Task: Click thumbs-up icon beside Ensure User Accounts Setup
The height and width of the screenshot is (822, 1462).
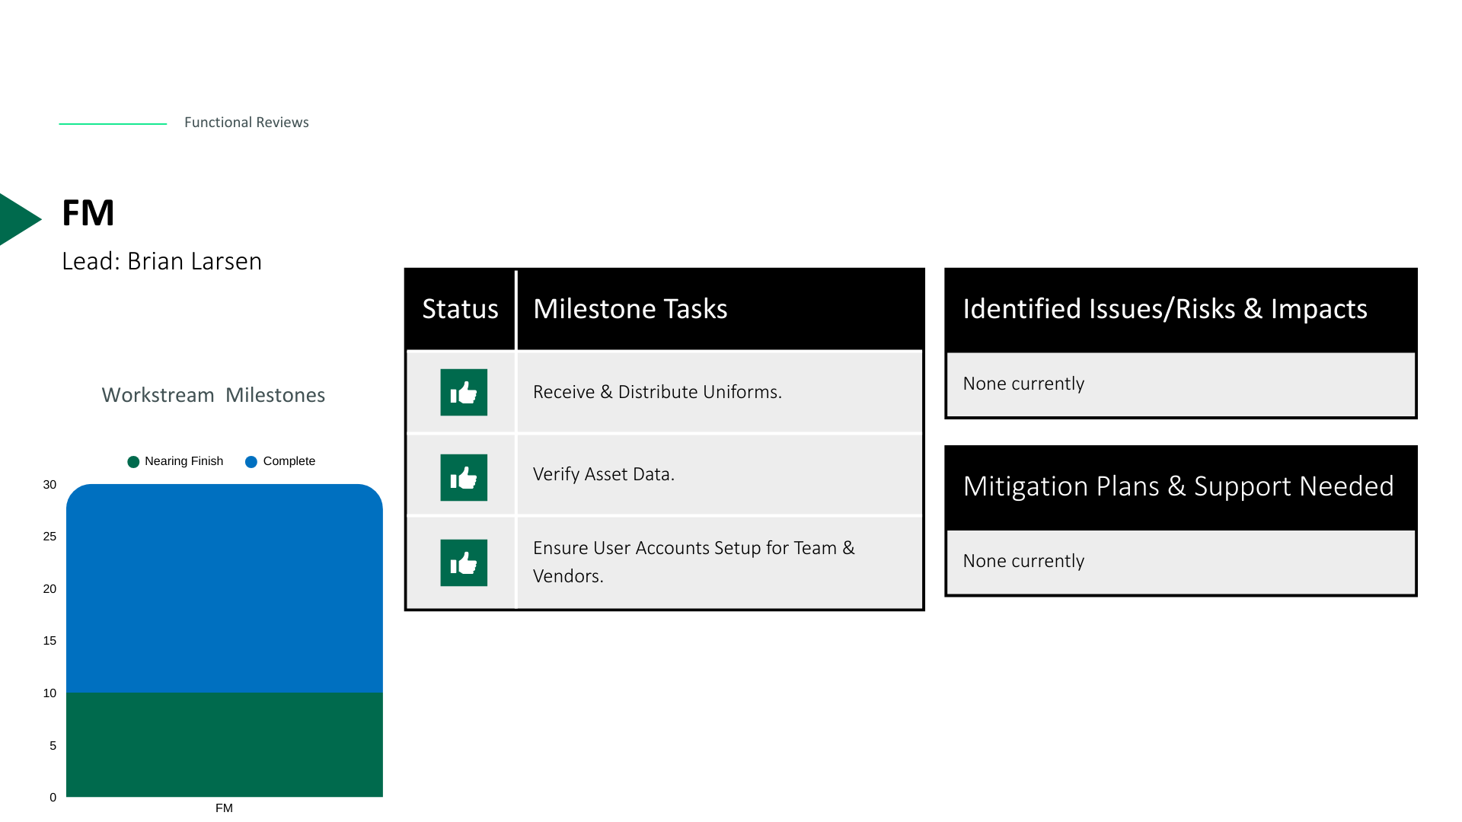Action: pyautogui.click(x=463, y=562)
